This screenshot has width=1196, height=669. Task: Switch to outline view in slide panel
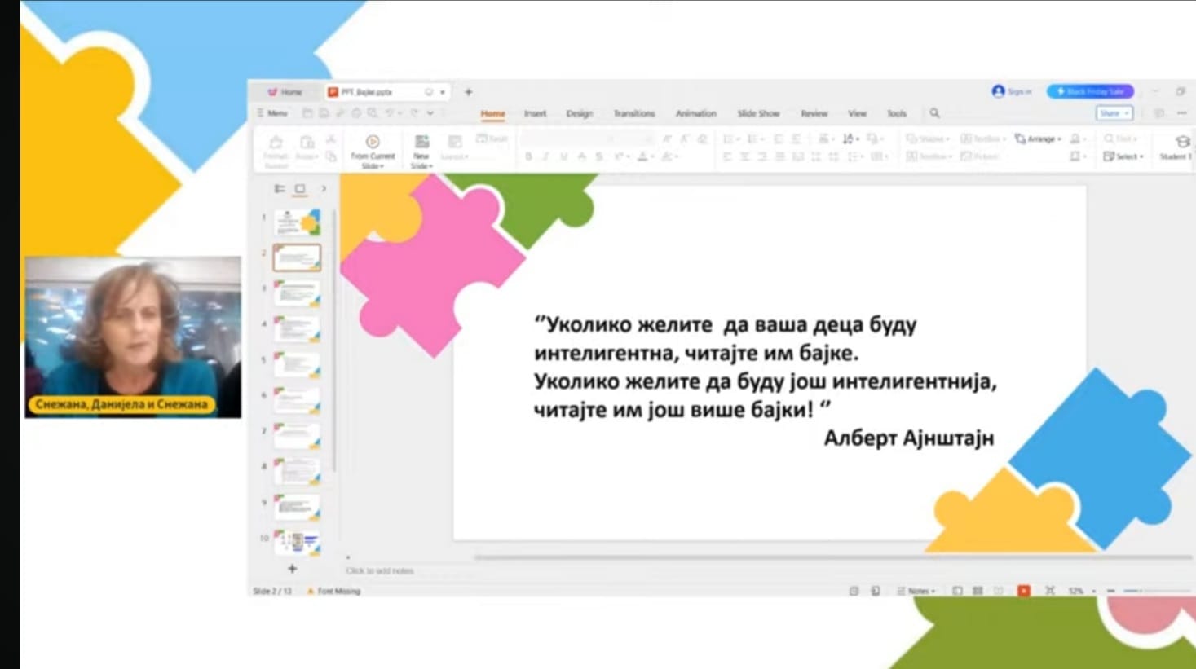(280, 189)
